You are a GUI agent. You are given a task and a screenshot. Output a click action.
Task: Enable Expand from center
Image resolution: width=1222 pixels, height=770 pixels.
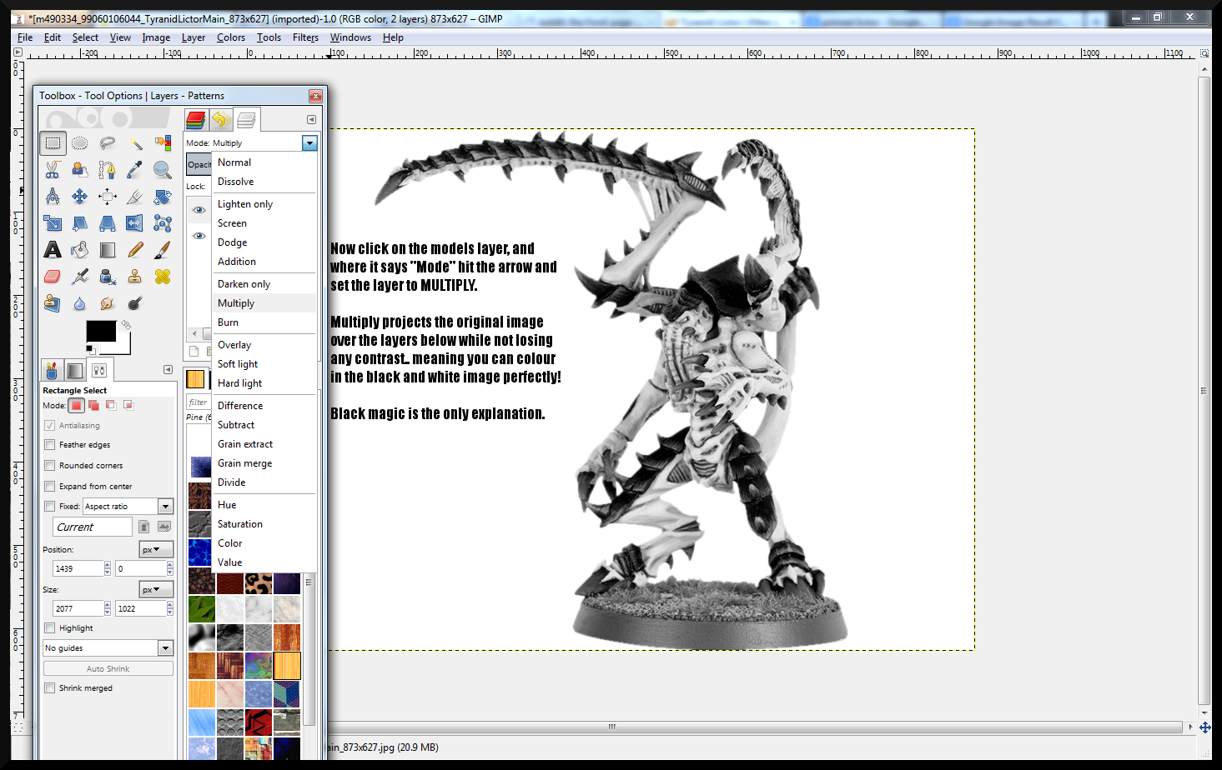pyautogui.click(x=50, y=487)
